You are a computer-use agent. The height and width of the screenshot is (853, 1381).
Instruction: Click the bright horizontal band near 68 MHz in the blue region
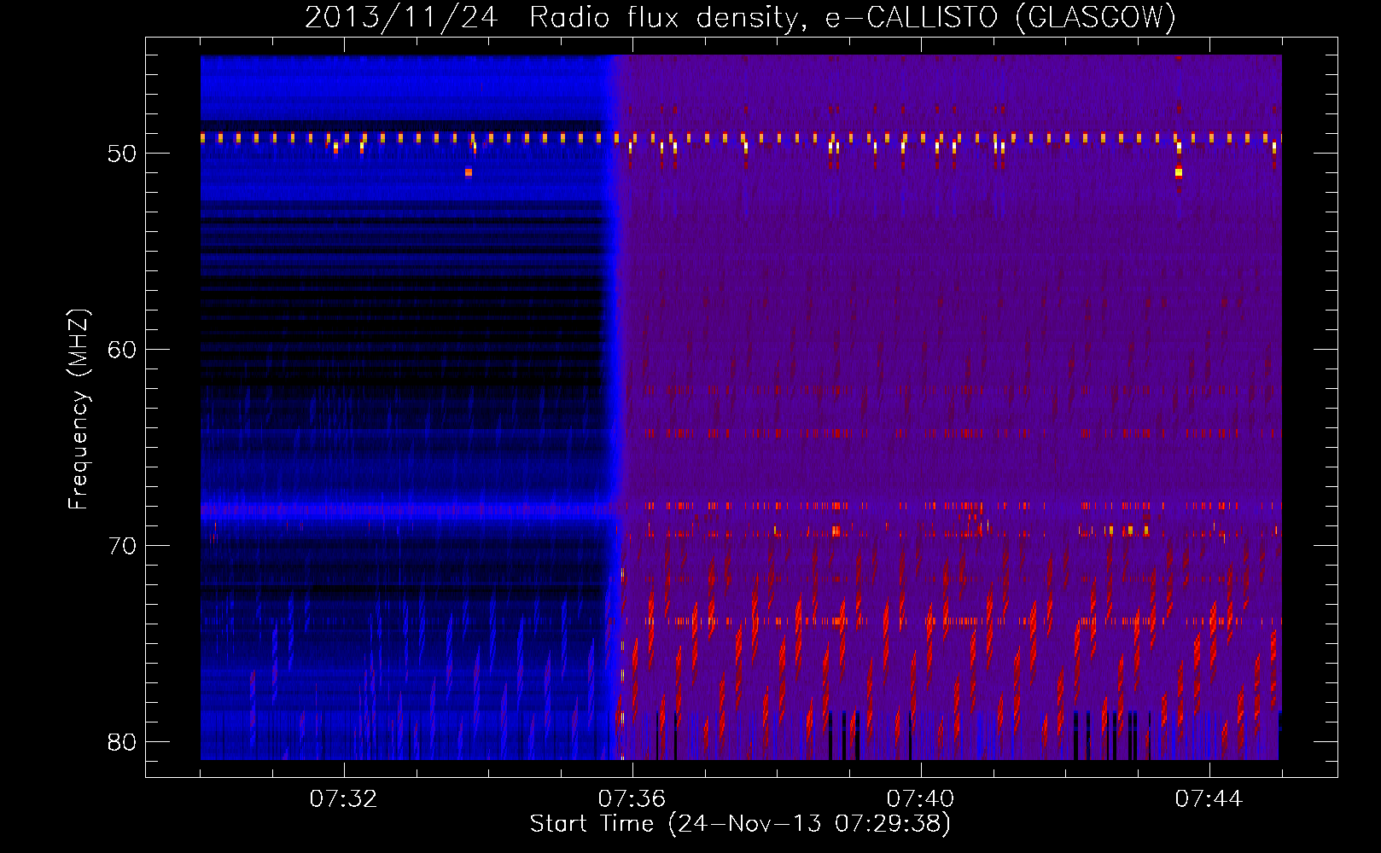tap(405, 511)
